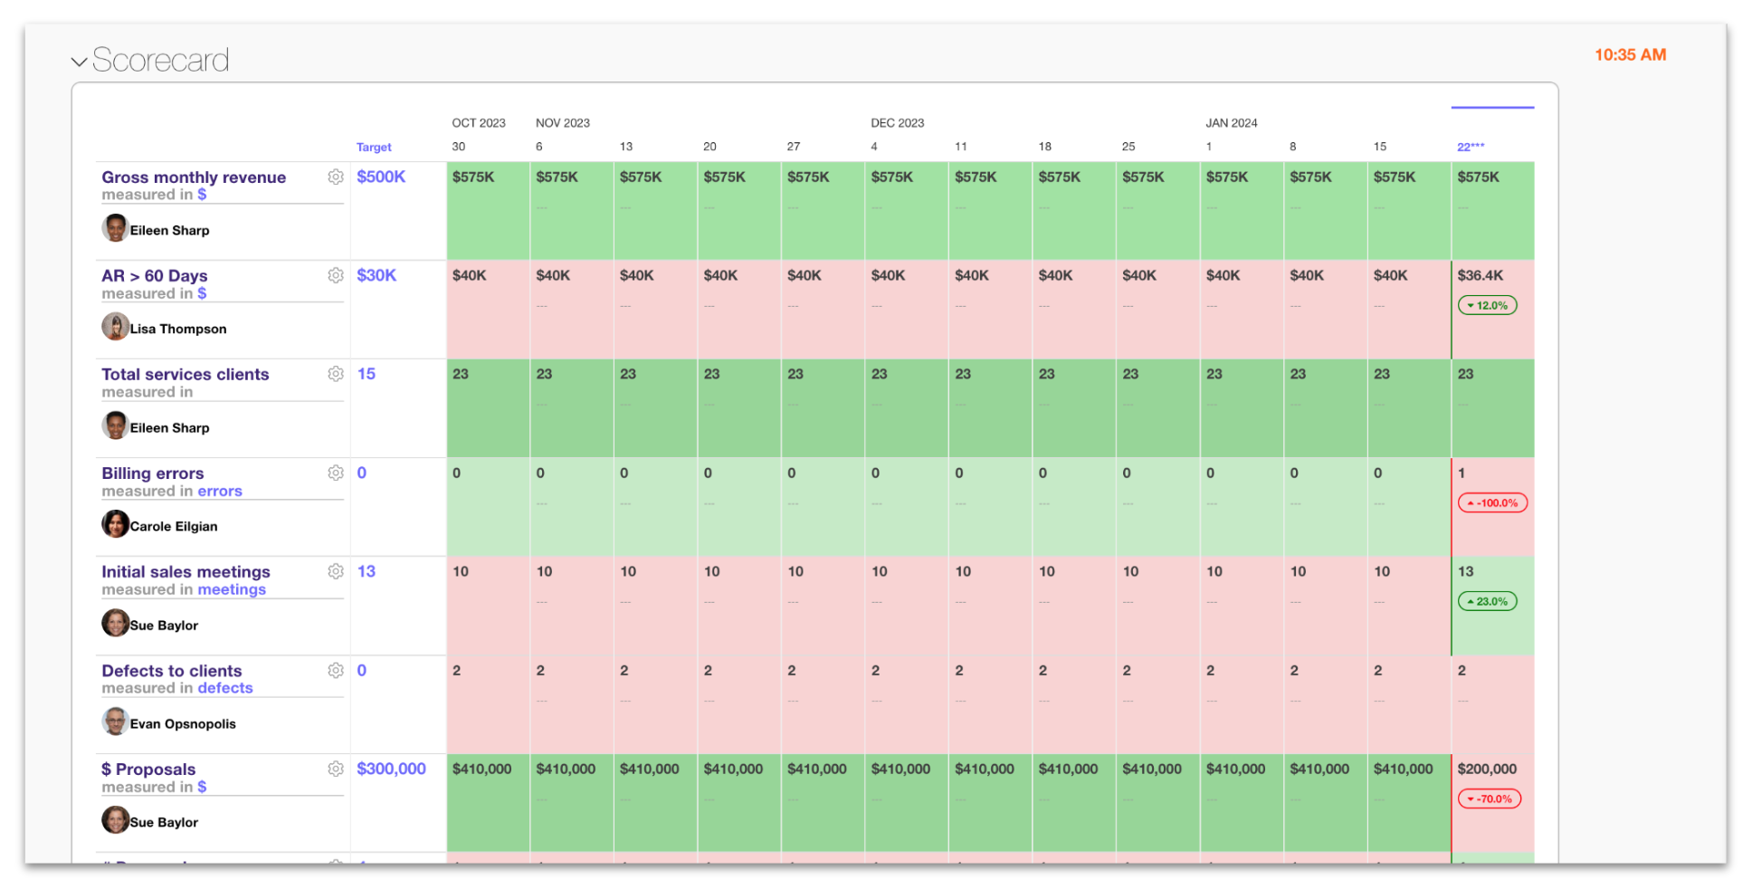Click Carole Eilgian's profile picture

pos(115,524)
